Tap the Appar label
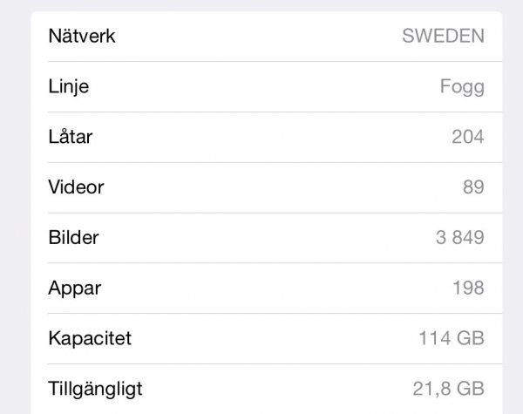 click(73, 288)
